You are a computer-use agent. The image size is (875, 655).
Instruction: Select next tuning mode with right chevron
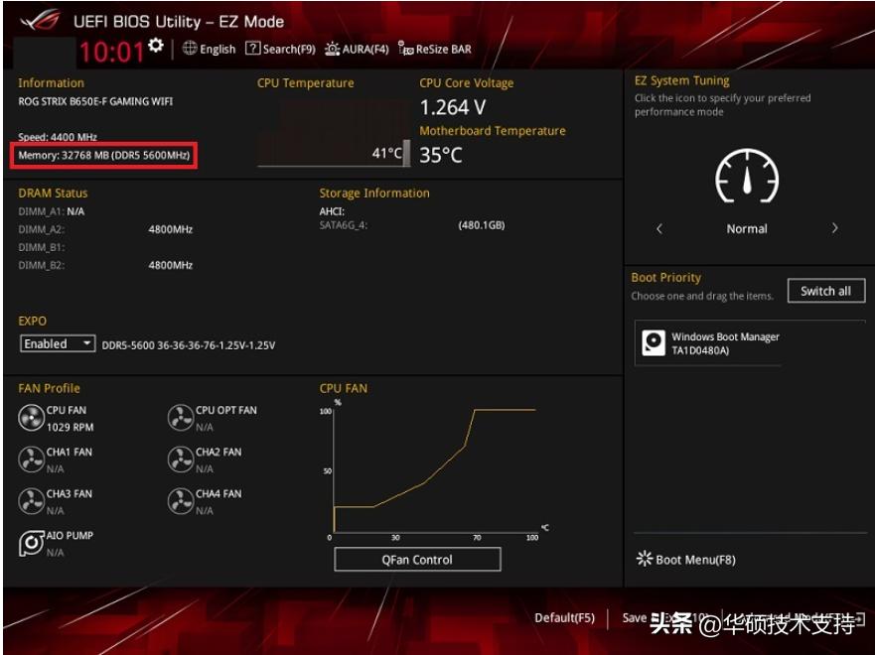click(x=835, y=228)
